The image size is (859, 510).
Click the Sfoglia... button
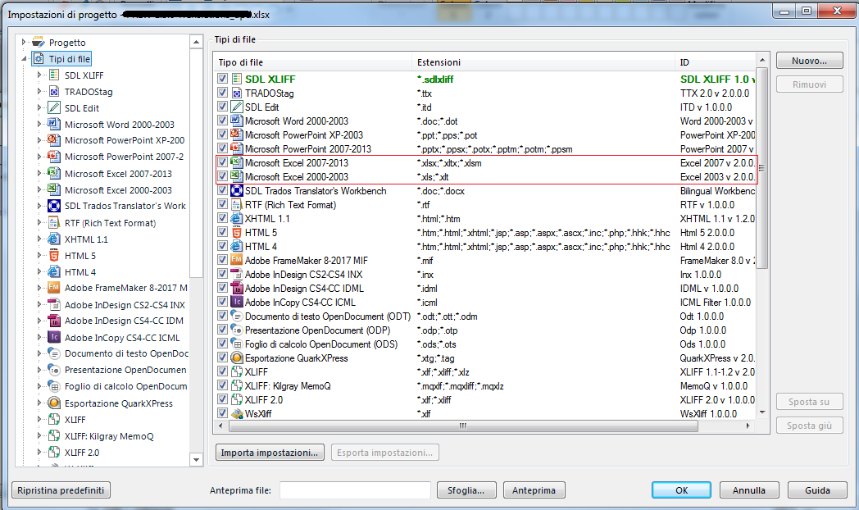pos(466,490)
